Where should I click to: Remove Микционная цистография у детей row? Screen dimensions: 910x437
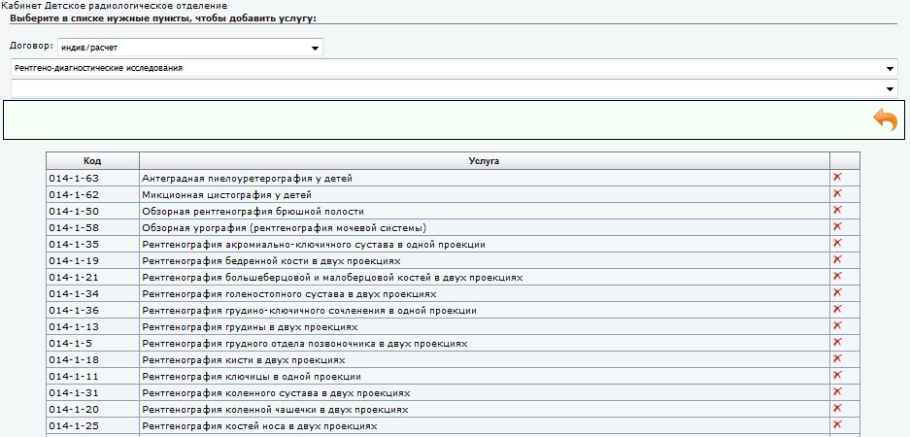(x=837, y=194)
